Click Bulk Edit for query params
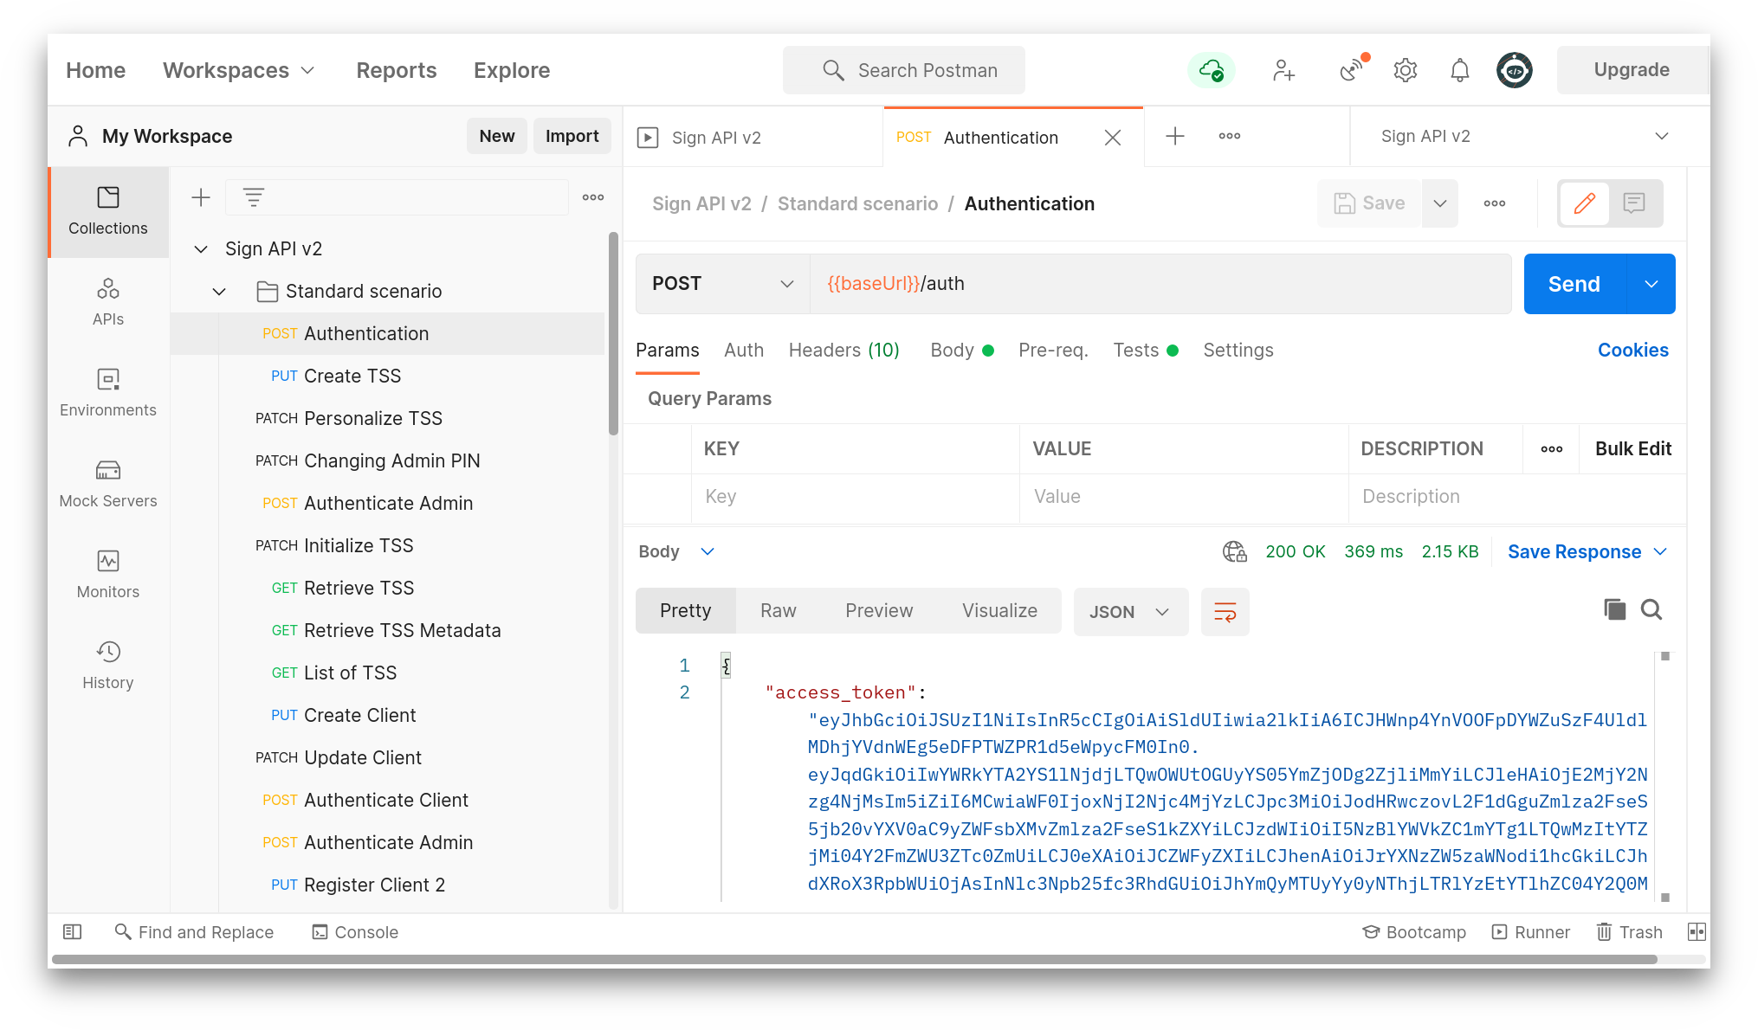The image size is (1758, 1030). (x=1633, y=448)
